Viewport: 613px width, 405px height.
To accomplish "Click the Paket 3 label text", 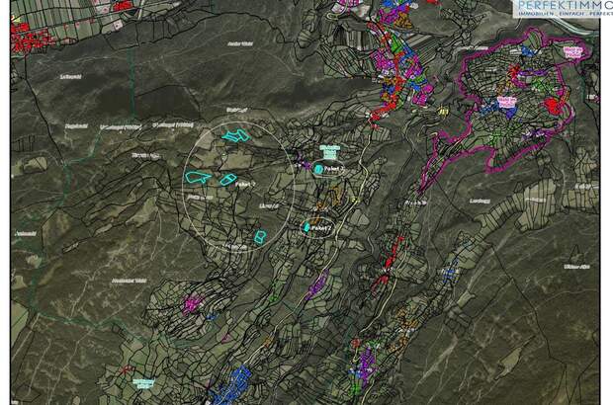I will click(x=335, y=170).
